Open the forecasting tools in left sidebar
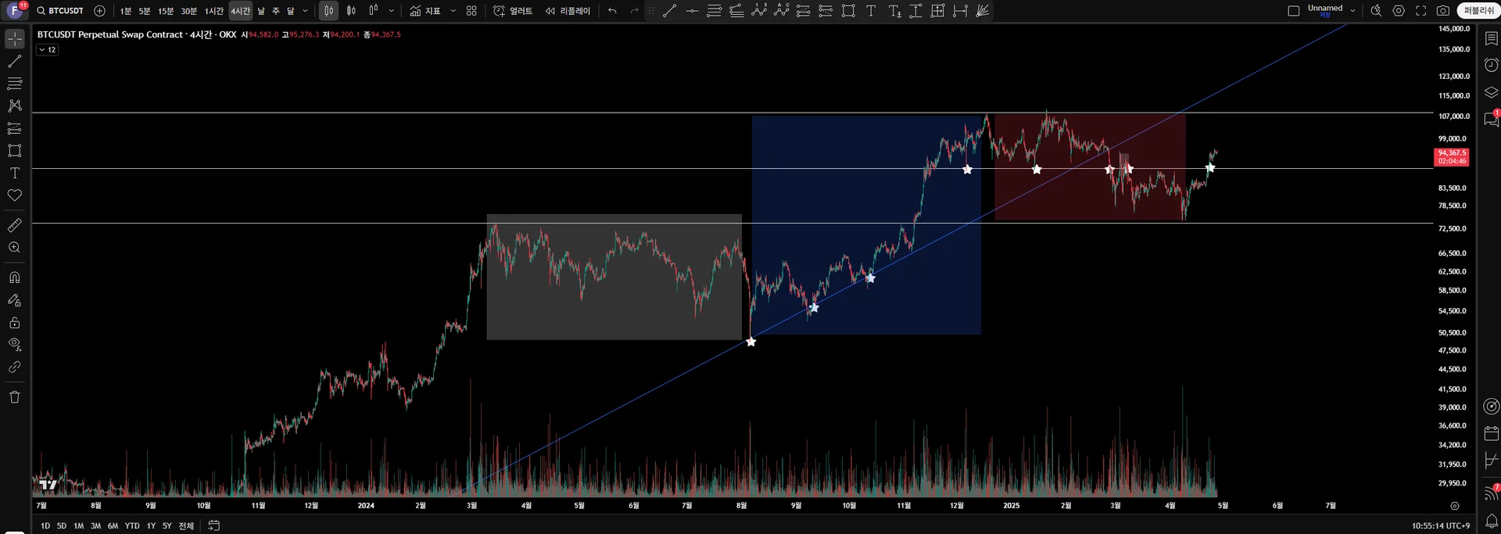1501x534 pixels. tap(15, 128)
